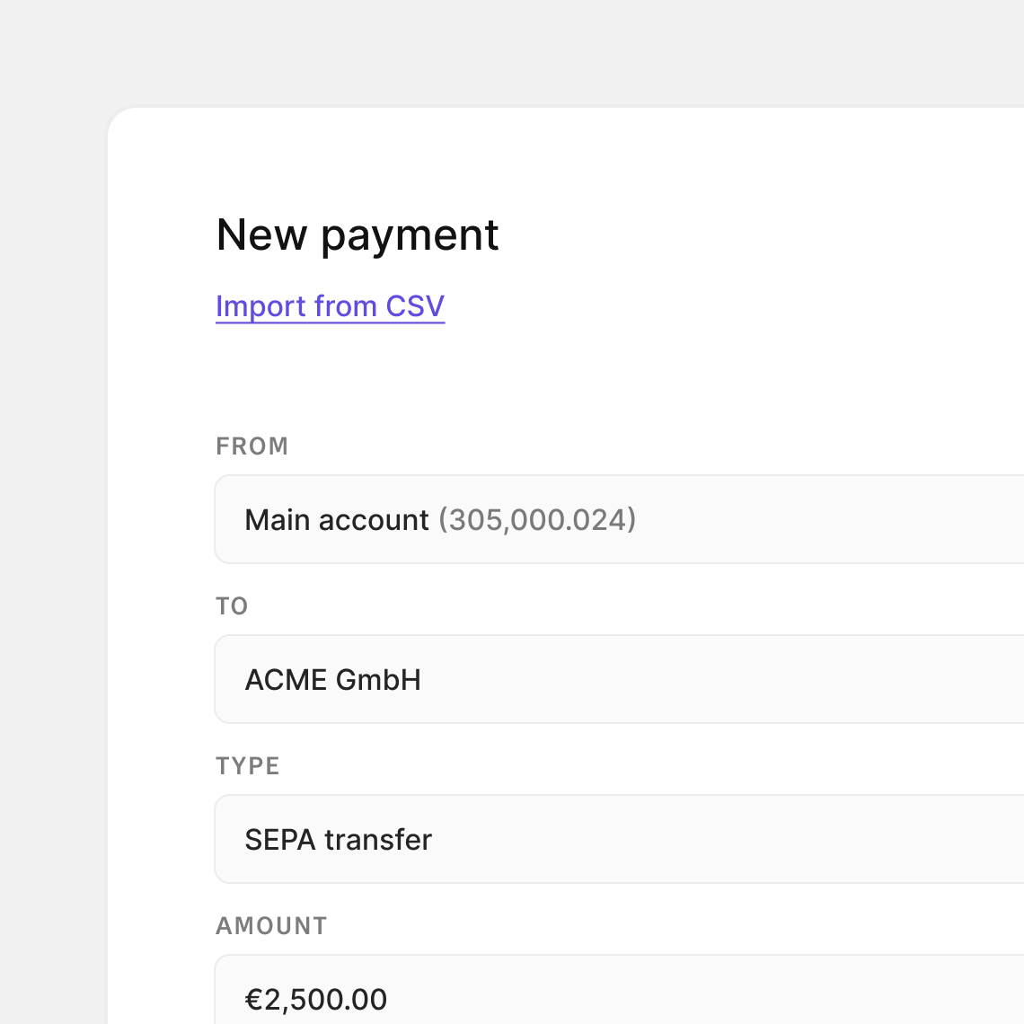Select the Main account text
Screen dimensions: 1024x1024
(x=337, y=520)
